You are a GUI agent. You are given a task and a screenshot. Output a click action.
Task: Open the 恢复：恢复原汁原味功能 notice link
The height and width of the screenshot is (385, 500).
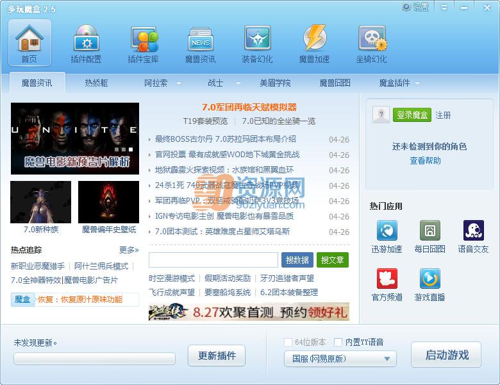80,300
